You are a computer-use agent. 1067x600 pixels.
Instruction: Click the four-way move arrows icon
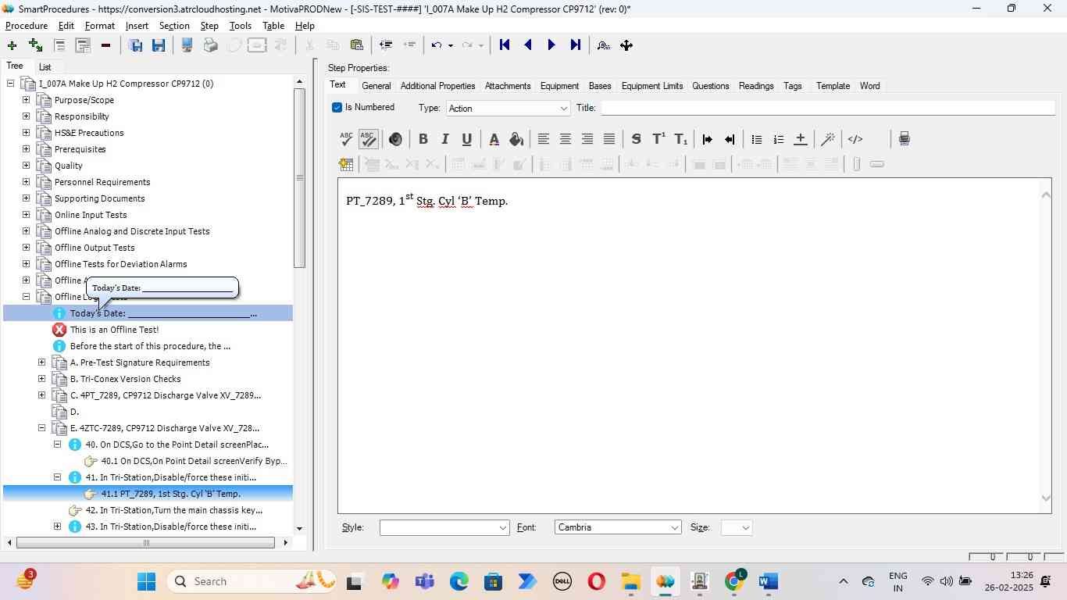pyautogui.click(x=626, y=45)
